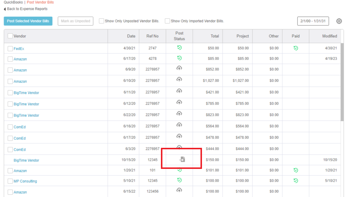
Task: Click the Ref No 2747 cell
Action: point(152,48)
